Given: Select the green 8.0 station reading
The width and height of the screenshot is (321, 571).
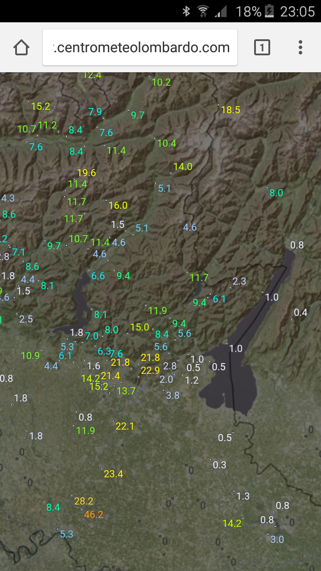Looking at the screenshot, I should coord(276,193).
